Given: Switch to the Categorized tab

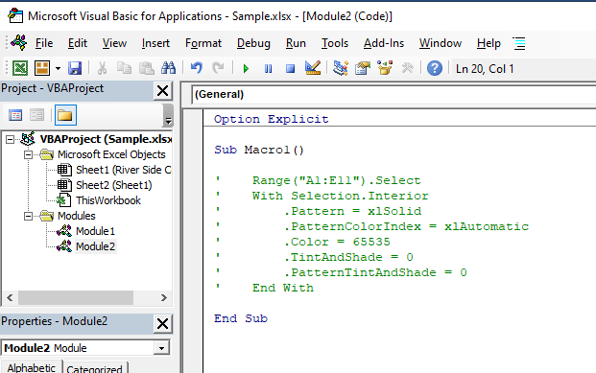Looking at the screenshot, I should pos(94,368).
